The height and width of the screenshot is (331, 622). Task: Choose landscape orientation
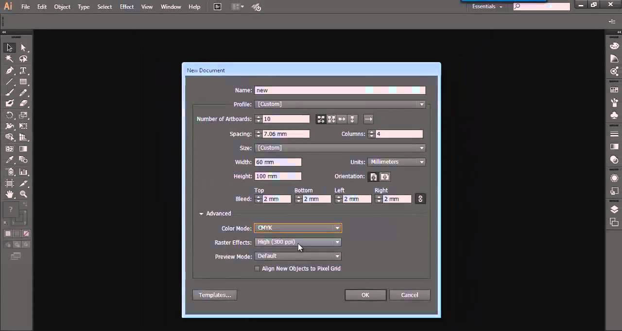pos(384,177)
